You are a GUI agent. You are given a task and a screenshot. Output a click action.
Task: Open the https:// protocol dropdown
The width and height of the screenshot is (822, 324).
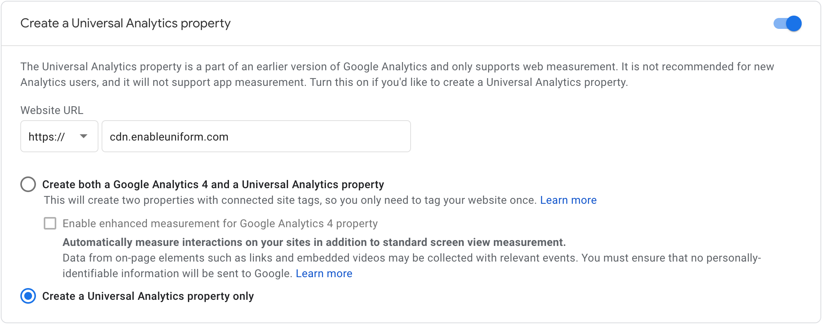[x=59, y=136]
